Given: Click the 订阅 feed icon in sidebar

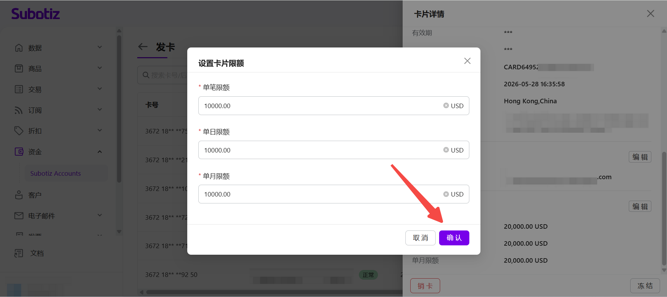Looking at the screenshot, I should click(x=19, y=110).
